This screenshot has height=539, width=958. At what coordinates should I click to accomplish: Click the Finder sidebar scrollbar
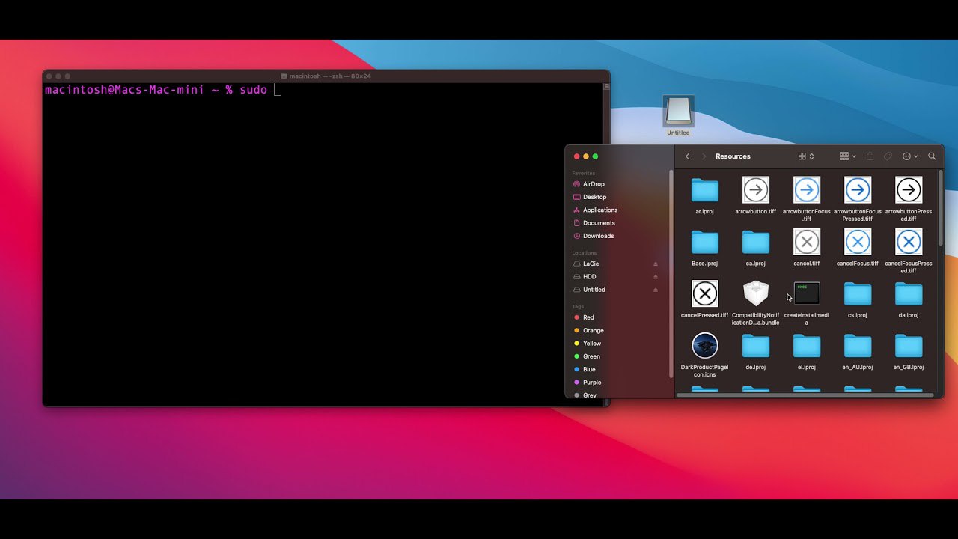point(671,273)
